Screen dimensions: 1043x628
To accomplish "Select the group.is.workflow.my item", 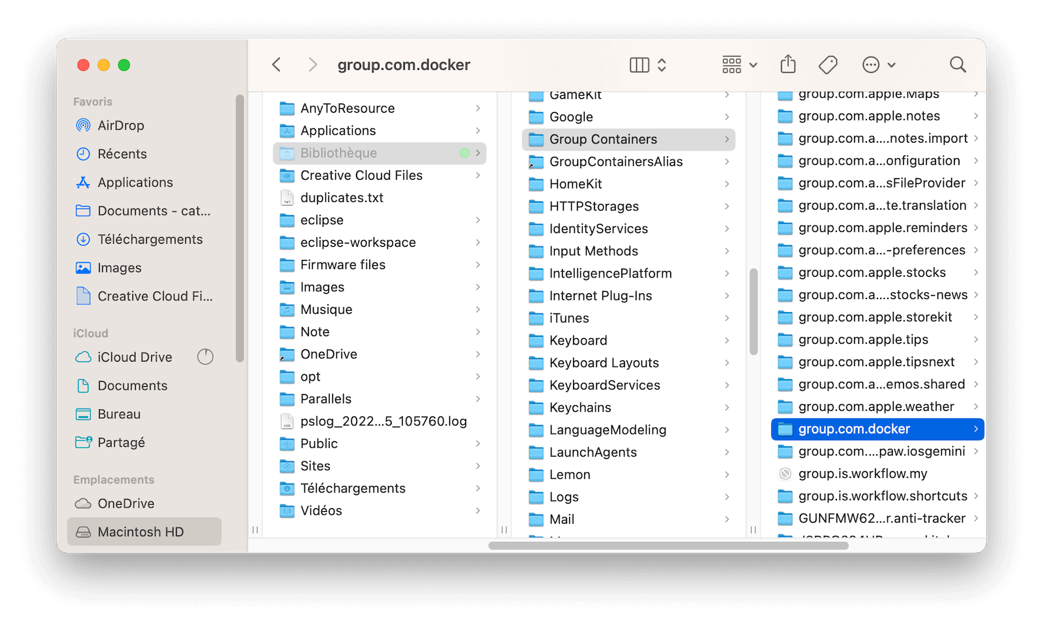I will [877, 474].
